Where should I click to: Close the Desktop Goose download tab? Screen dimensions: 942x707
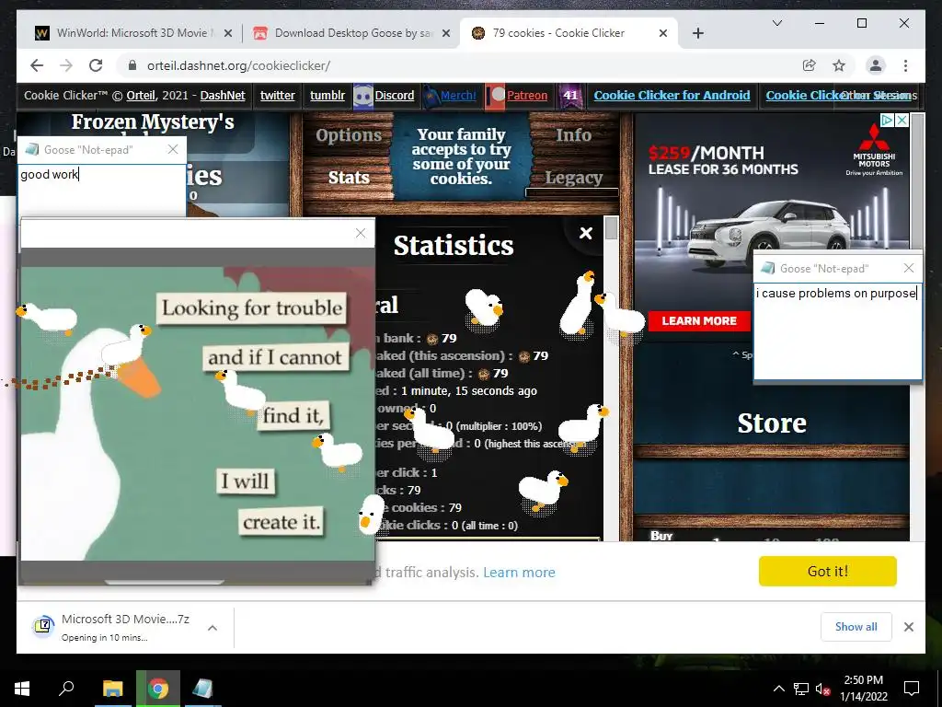pyautogui.click(x=446, y=34)
